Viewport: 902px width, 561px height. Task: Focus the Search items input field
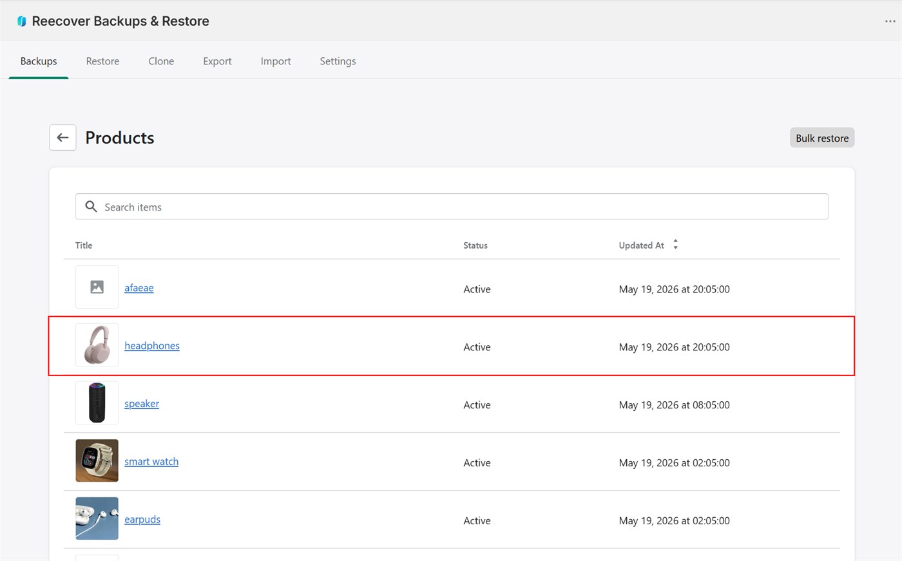(452, 207)
